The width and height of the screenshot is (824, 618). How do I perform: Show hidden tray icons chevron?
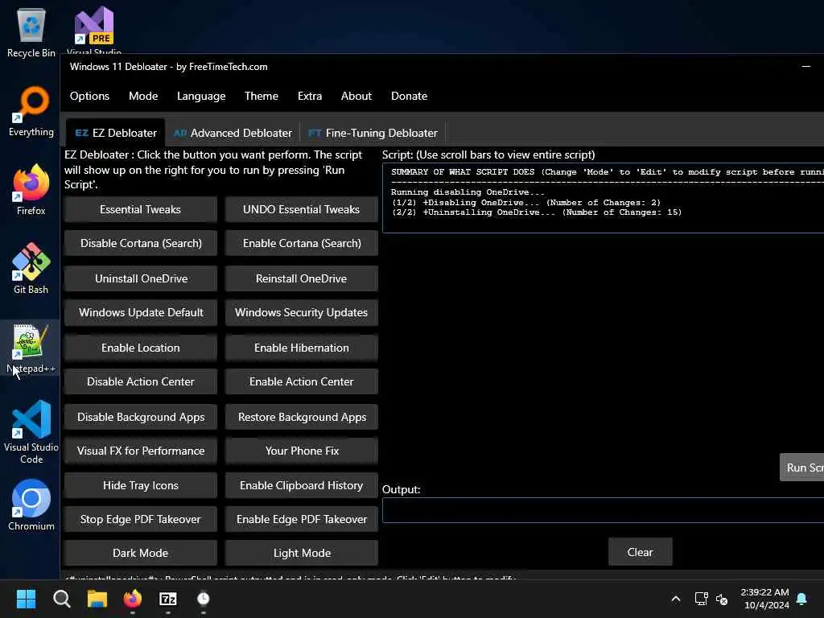pyautogui.click(x=676, y=599)
